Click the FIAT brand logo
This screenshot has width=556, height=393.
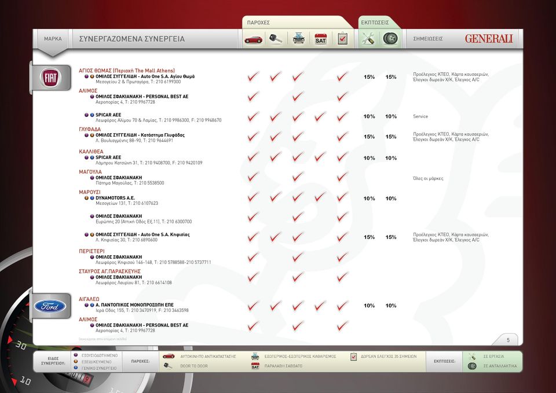[50, 78]
